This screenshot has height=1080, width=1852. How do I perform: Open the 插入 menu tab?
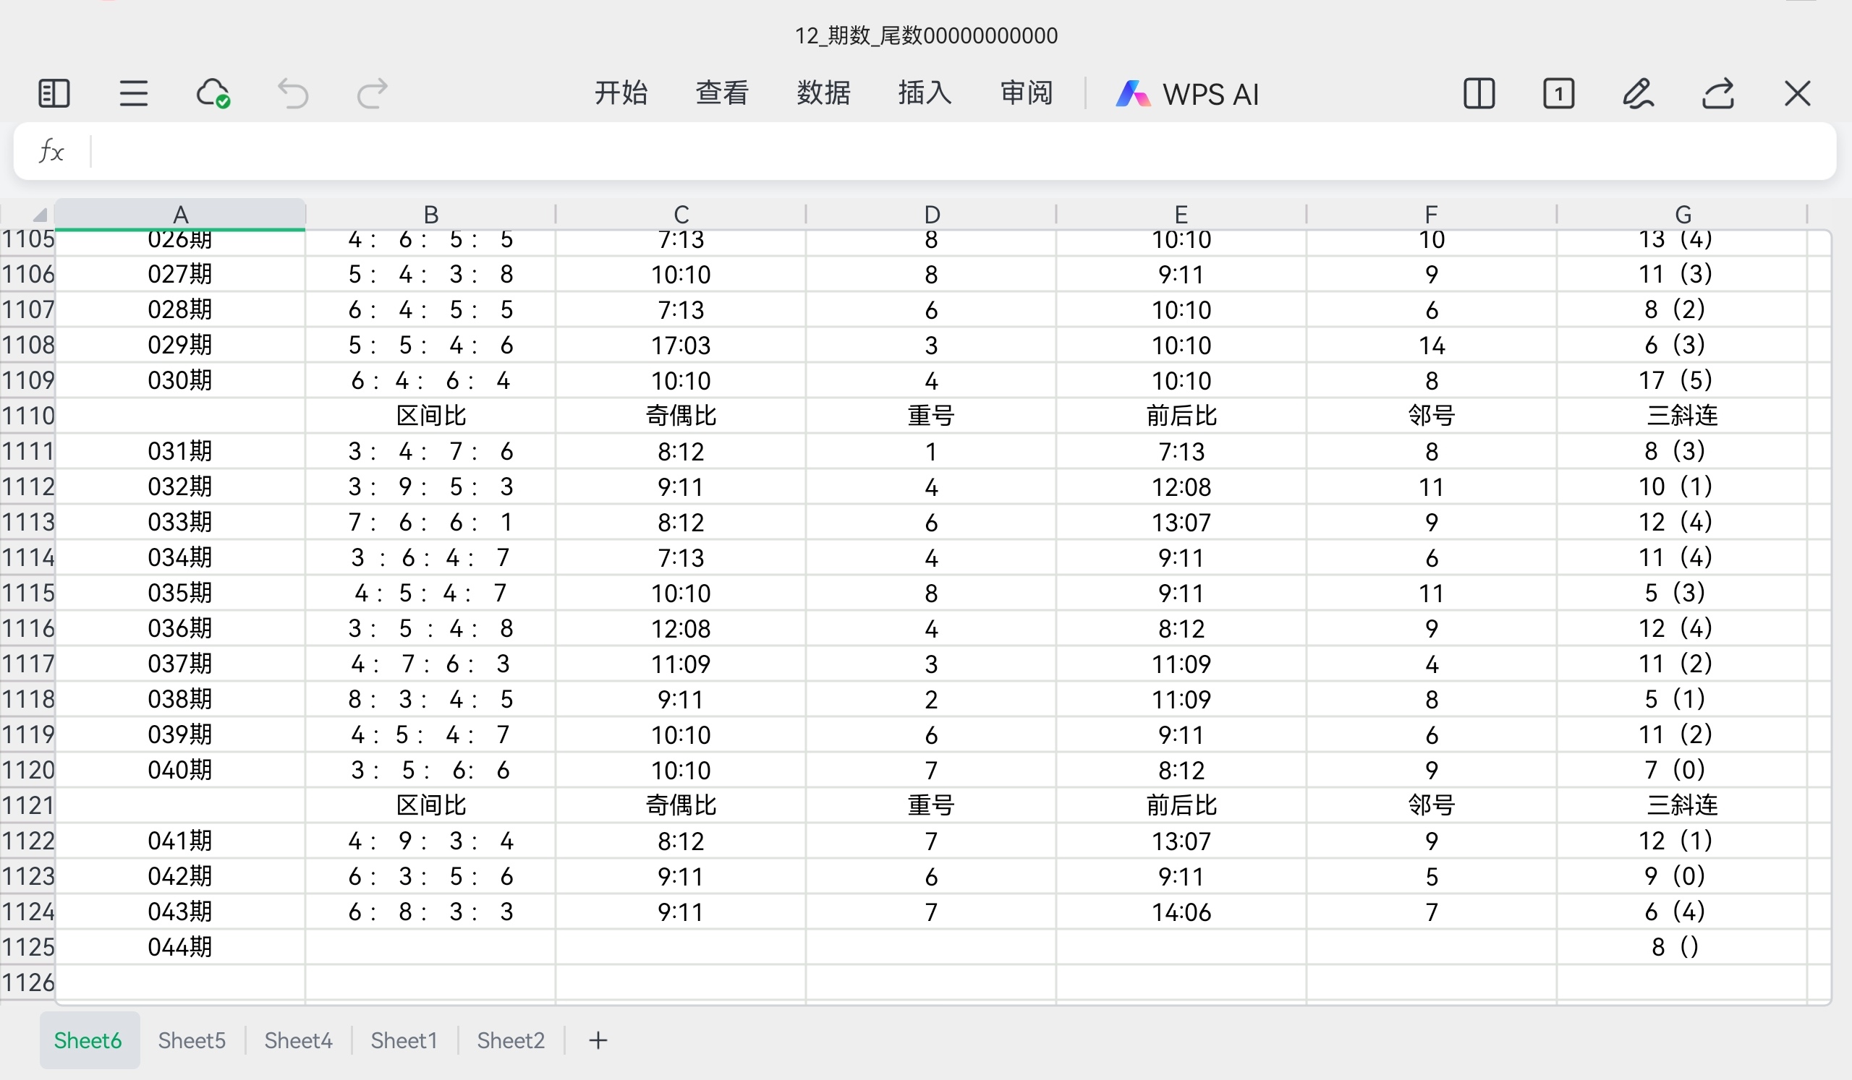(925, 93)
